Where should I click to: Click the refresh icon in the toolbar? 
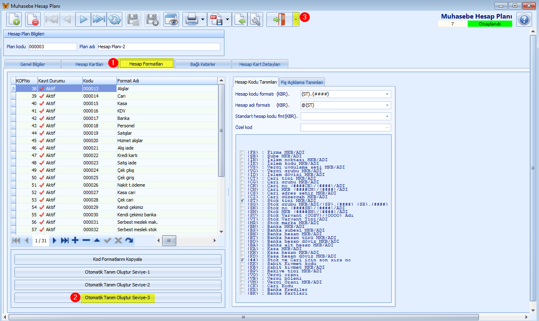tap(114, 19)
